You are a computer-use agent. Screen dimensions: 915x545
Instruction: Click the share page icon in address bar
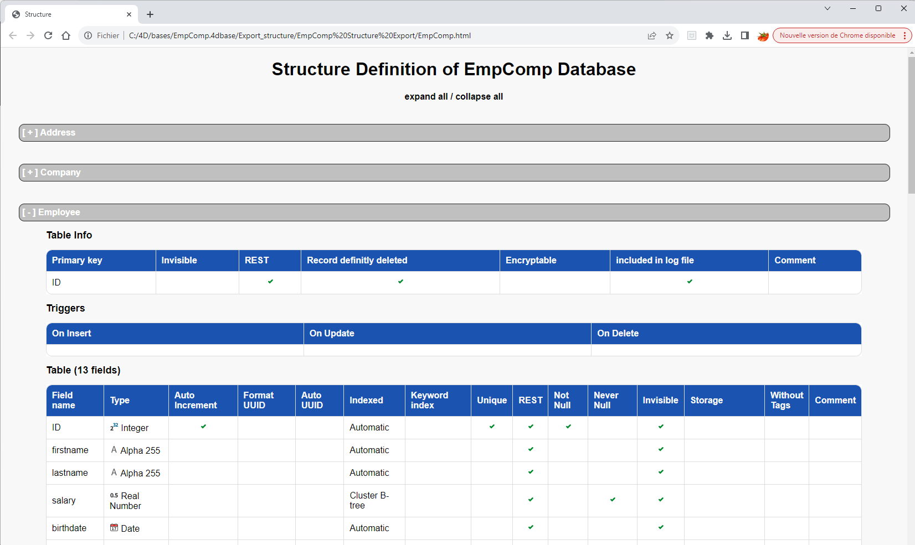652,35
